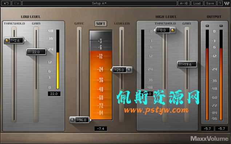Toggle High Level threshold on/off light
The width and height of the screenshot is (231, 144).
(x=172, y=30)
